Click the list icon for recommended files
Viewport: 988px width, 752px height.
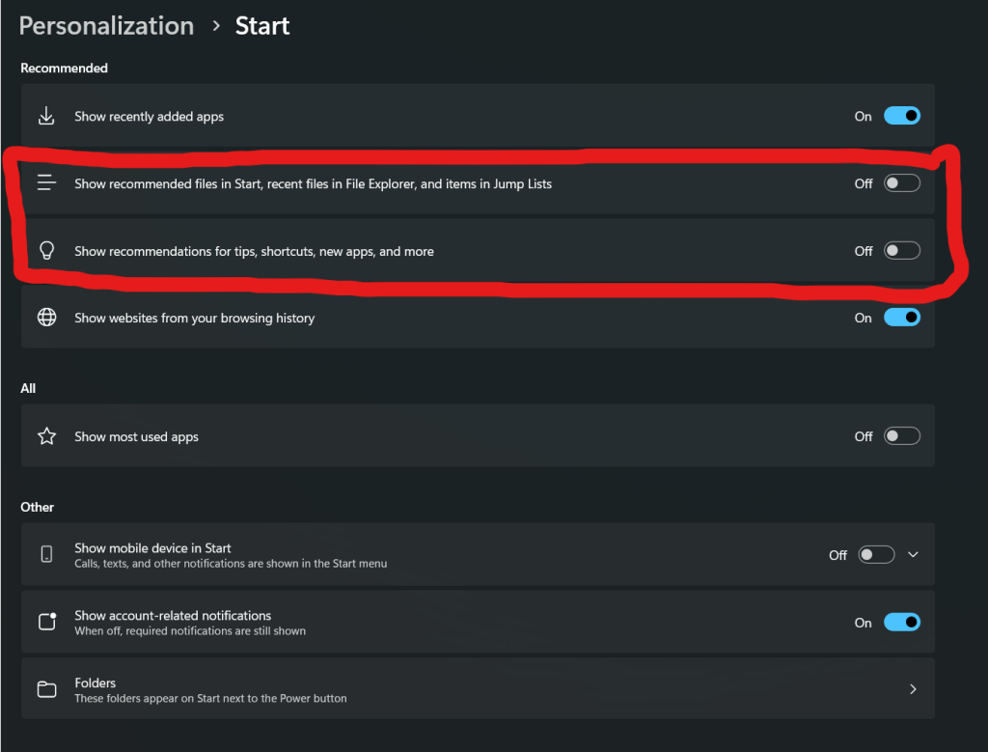coord(46,183)
